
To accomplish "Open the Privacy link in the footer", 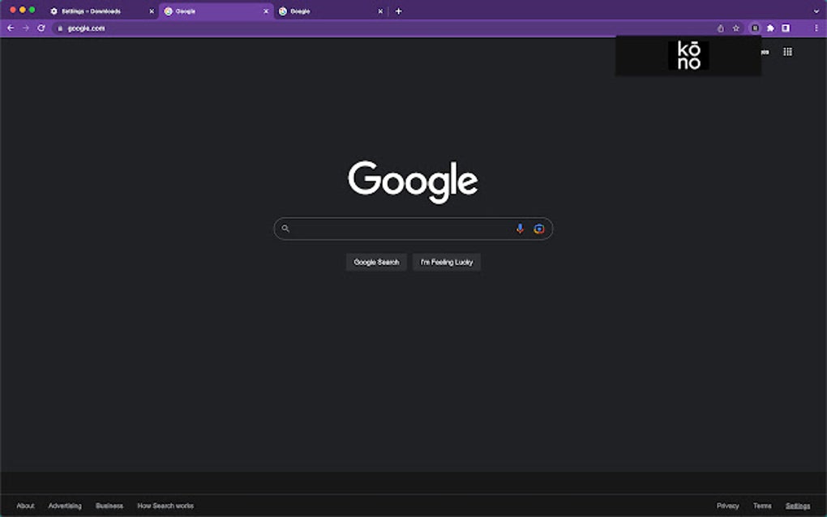I will pyautogui.click(x=727, y=505).
